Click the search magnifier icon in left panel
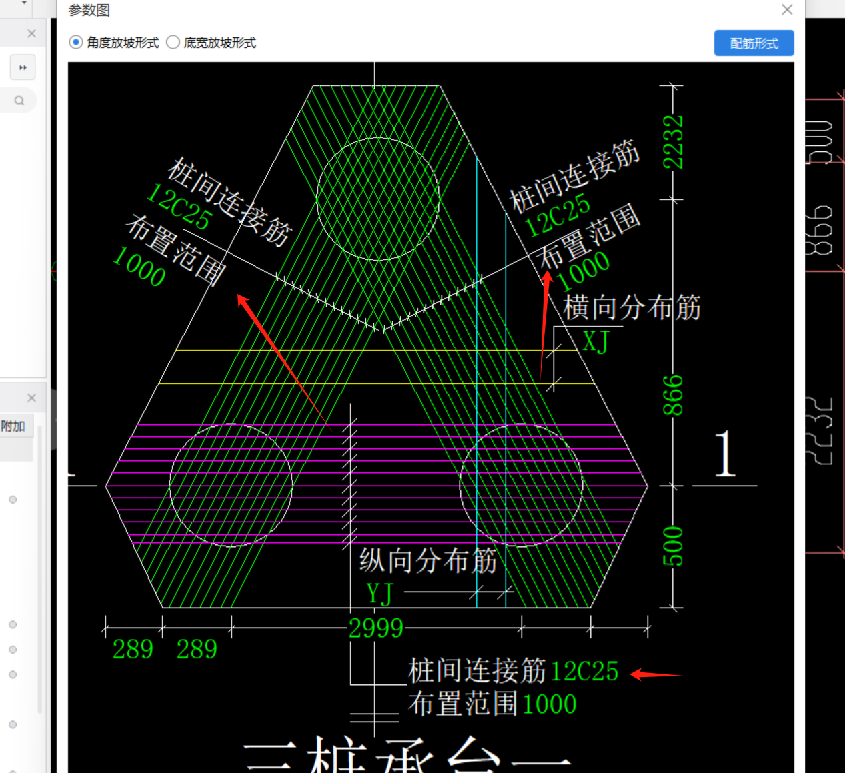Viewport: 845px width, 773px height. coord(19,101)
